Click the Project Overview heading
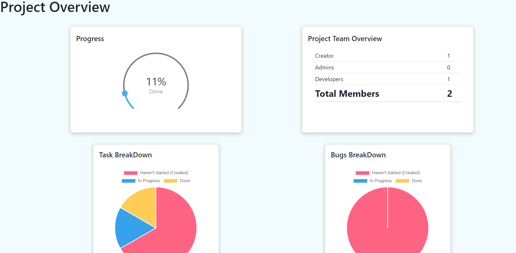The height and width of the screenshot is (253, 516). tap(55, 7)
